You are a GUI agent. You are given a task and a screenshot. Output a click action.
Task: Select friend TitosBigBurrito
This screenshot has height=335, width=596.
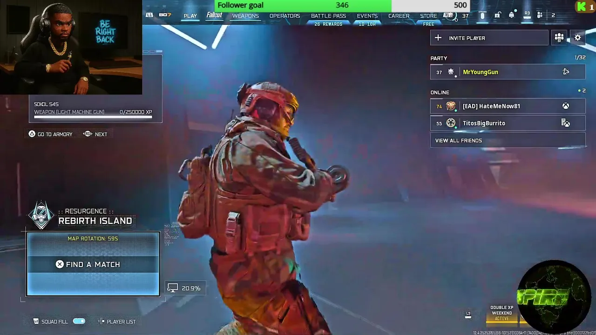pyautogui.click(x=508, y=123)
